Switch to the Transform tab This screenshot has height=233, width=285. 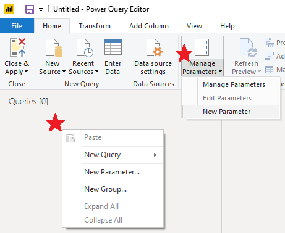95,26
